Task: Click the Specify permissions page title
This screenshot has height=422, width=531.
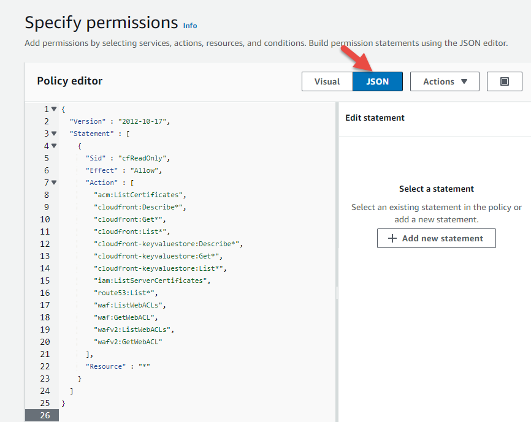Action: 101,23
